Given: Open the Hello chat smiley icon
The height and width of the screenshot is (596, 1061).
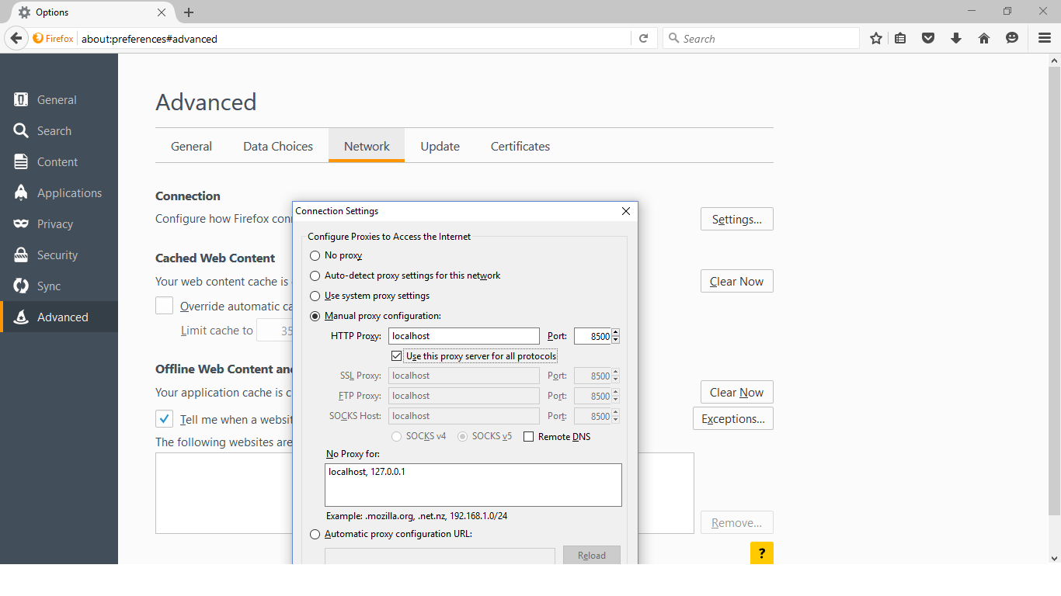Looking at the screenshot, I should tap(1012, 38).
